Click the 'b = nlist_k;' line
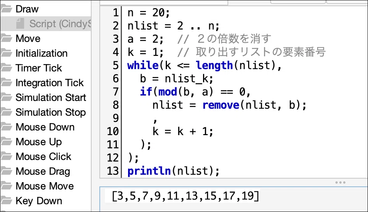Image resolution: width=368 pixels, height=212 pixels. point(177,79)
